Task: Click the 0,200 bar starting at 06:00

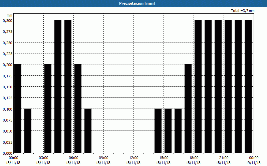Action: 78,109
